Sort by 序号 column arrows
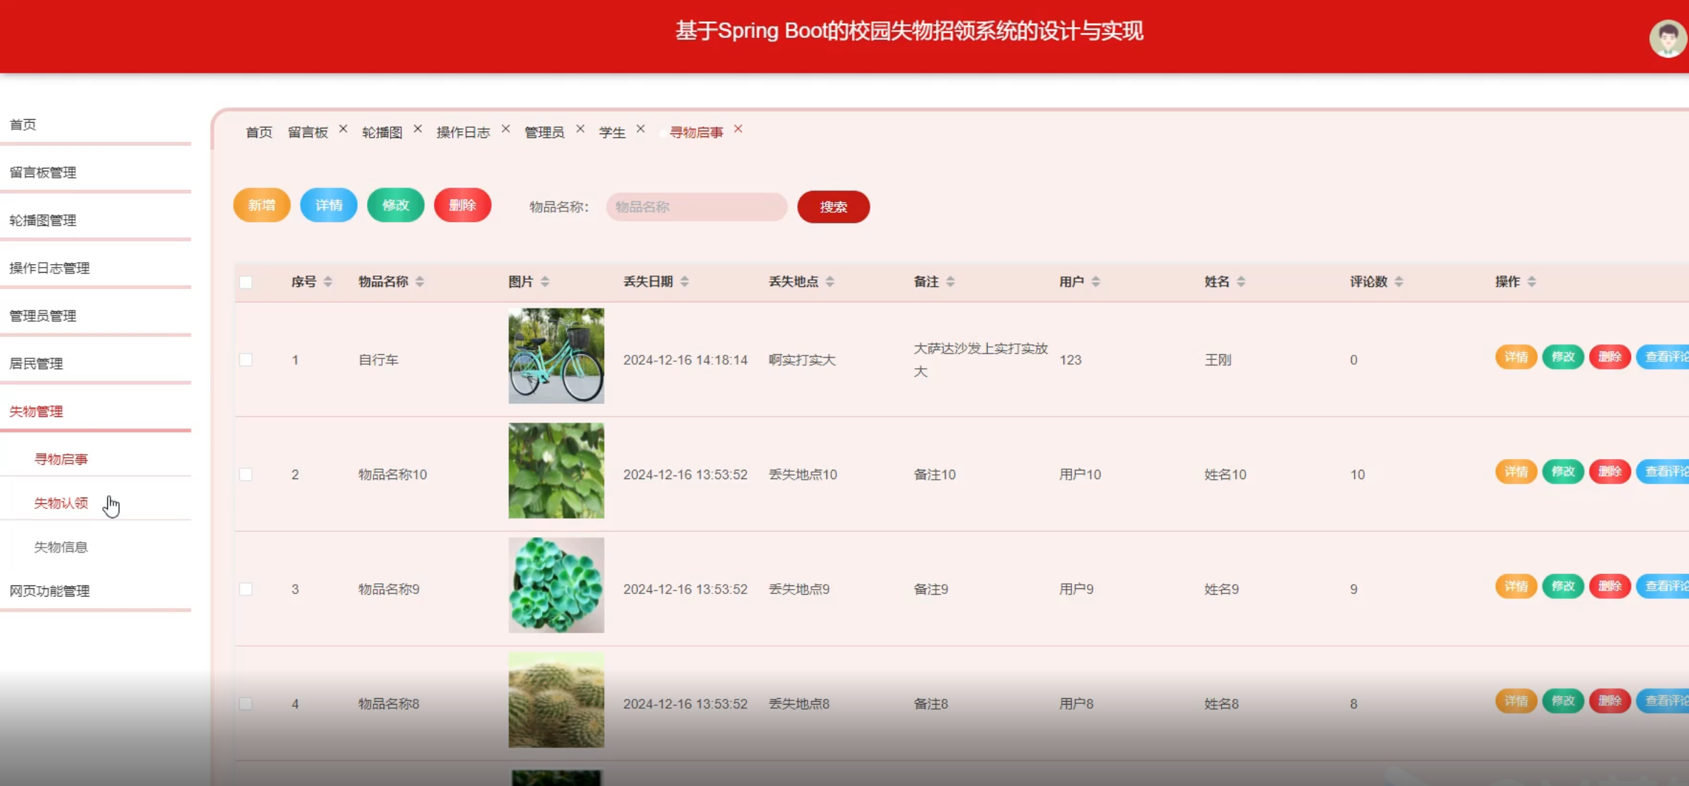Image resolution: width=1689 pixels, height=786 pixels. pos(328,281)
